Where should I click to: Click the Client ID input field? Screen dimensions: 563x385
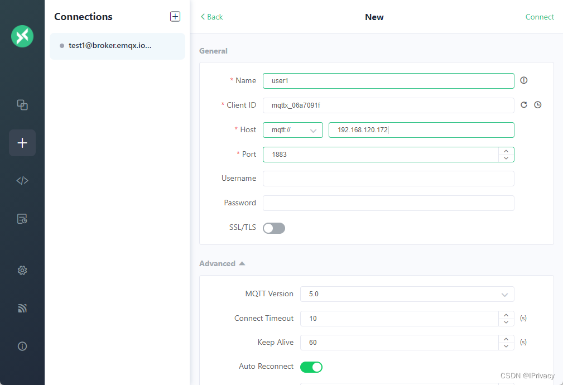pyautogui.click(x=388, y=105)
